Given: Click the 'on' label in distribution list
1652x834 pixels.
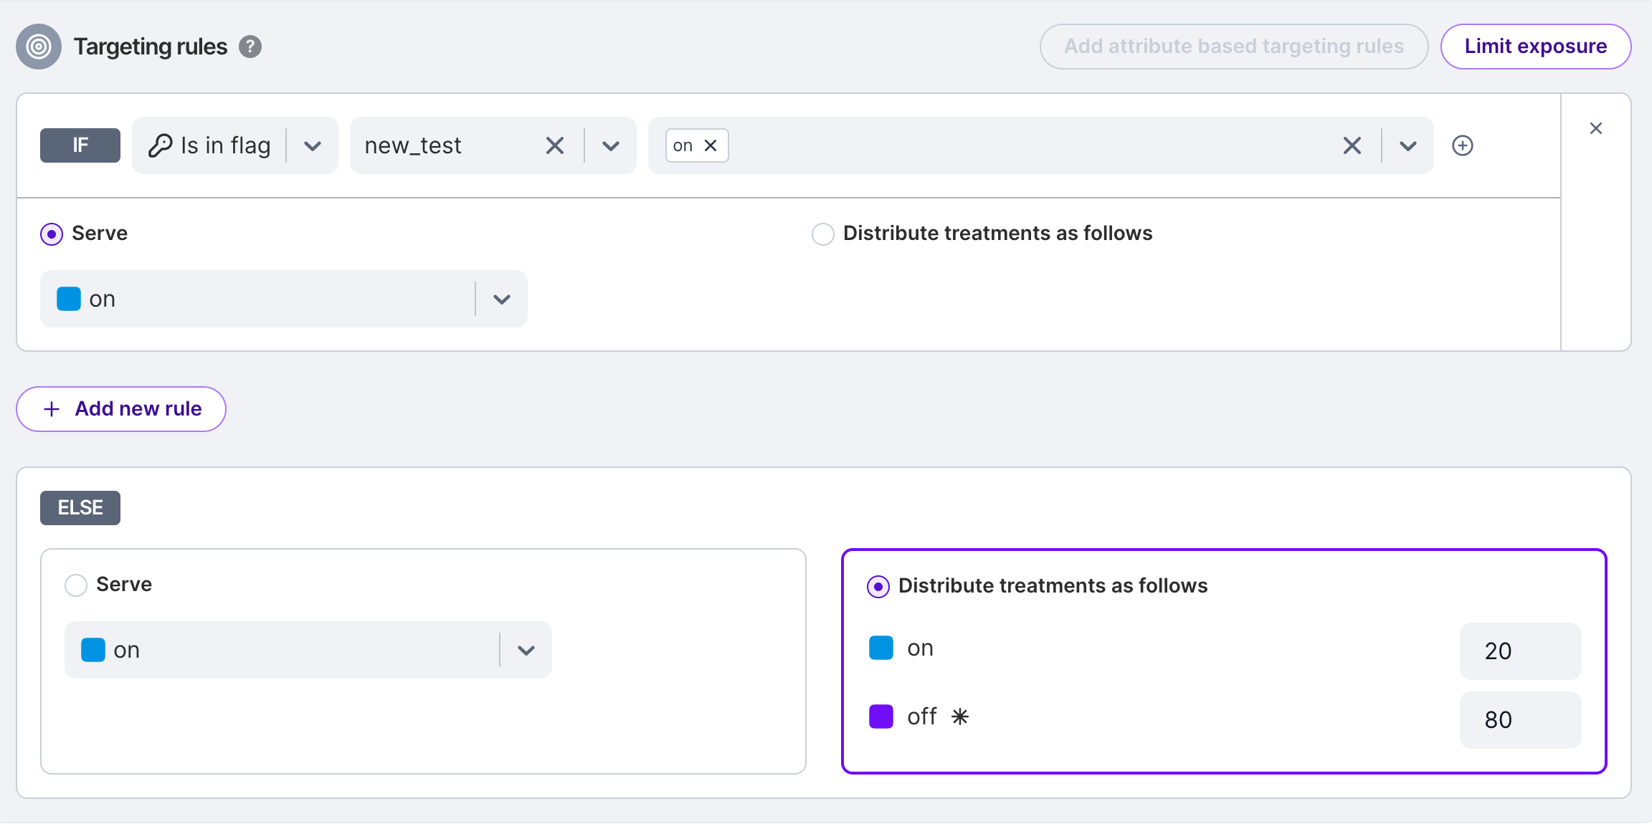Looking at the screenshot, I should point(921,648).
